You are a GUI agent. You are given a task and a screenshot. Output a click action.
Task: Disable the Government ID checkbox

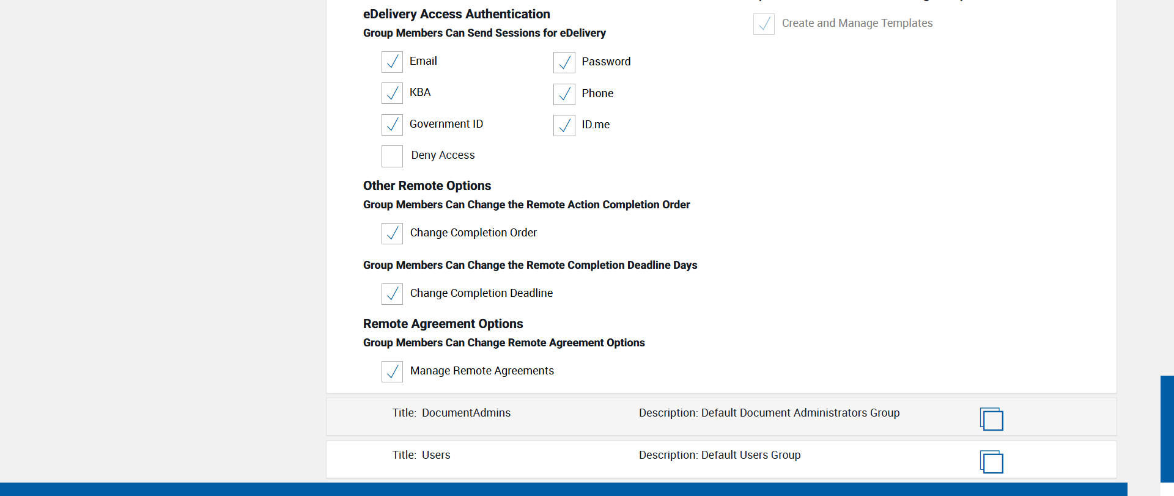click(x=392, y=125)
